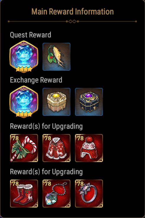Select the level 78 red reindeer cape
Image resolution: width=145 pixels, height=218 pixels.
(x=56, y=148)
